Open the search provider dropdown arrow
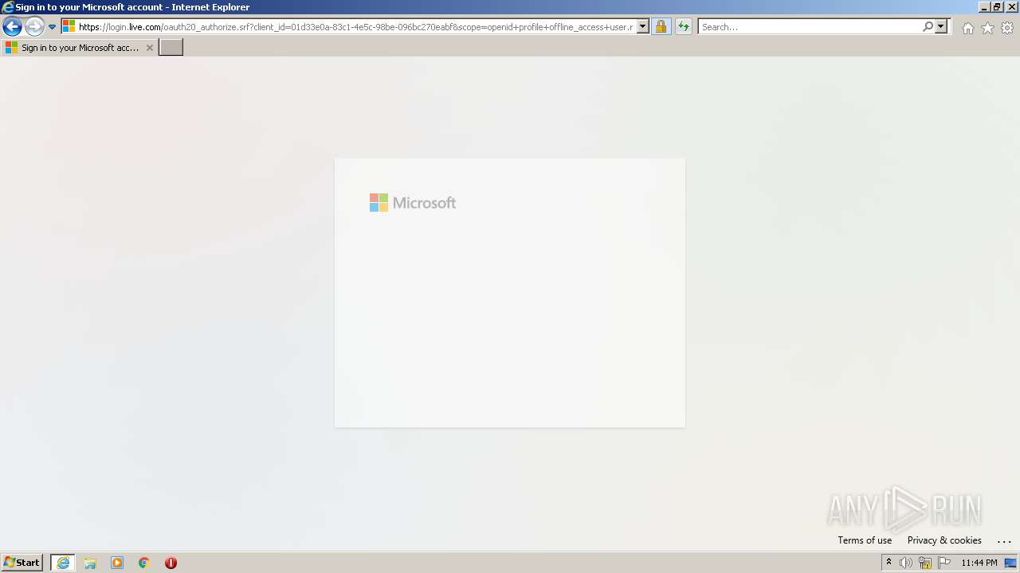Screen dimensions: 1020x573 [941, 26]
